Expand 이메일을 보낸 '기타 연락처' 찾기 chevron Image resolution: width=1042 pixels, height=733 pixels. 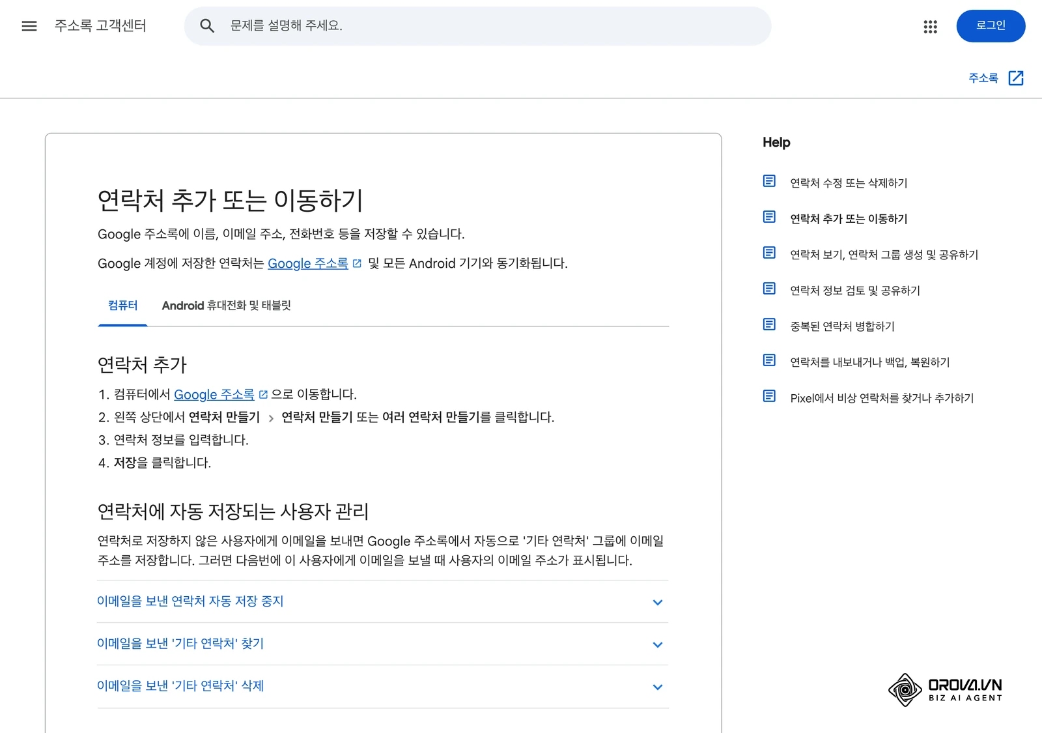658,645
